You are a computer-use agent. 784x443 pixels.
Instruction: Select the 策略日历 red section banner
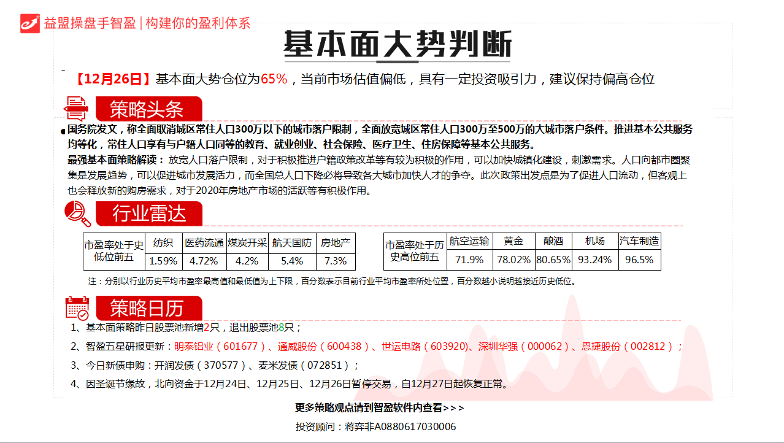click(x=147, y=308)
